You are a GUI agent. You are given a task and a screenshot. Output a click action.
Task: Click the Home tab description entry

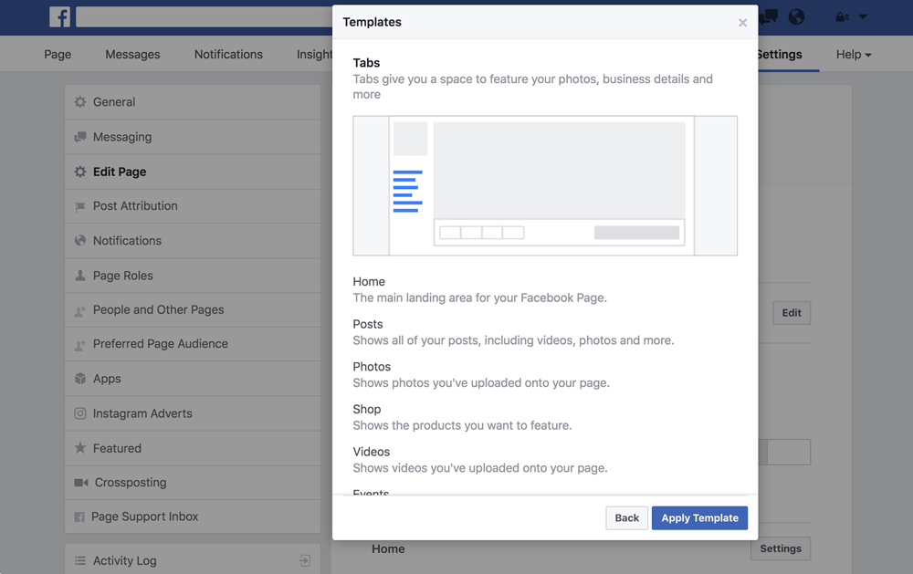pos(480,290)
